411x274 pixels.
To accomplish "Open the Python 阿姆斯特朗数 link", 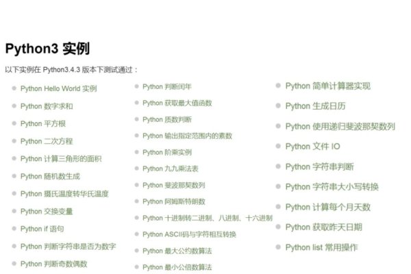I will pos(174,201).
